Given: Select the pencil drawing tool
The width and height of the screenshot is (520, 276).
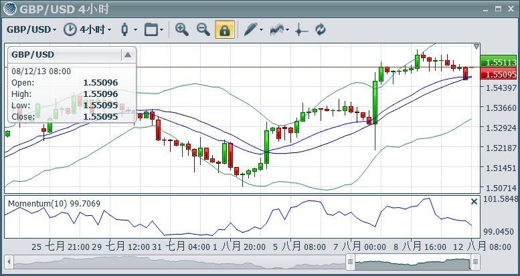Looking at the screenshot, I should coord(251,29).
